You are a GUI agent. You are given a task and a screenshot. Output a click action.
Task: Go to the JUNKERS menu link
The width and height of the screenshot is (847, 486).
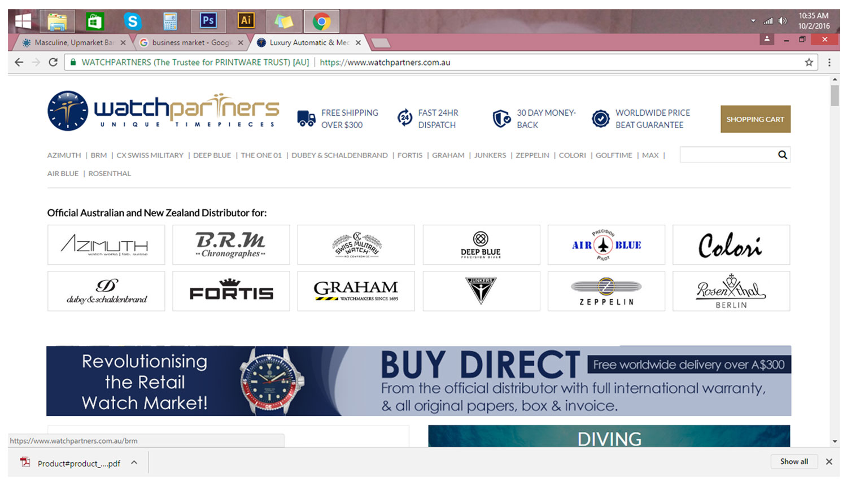coord(490,155)
